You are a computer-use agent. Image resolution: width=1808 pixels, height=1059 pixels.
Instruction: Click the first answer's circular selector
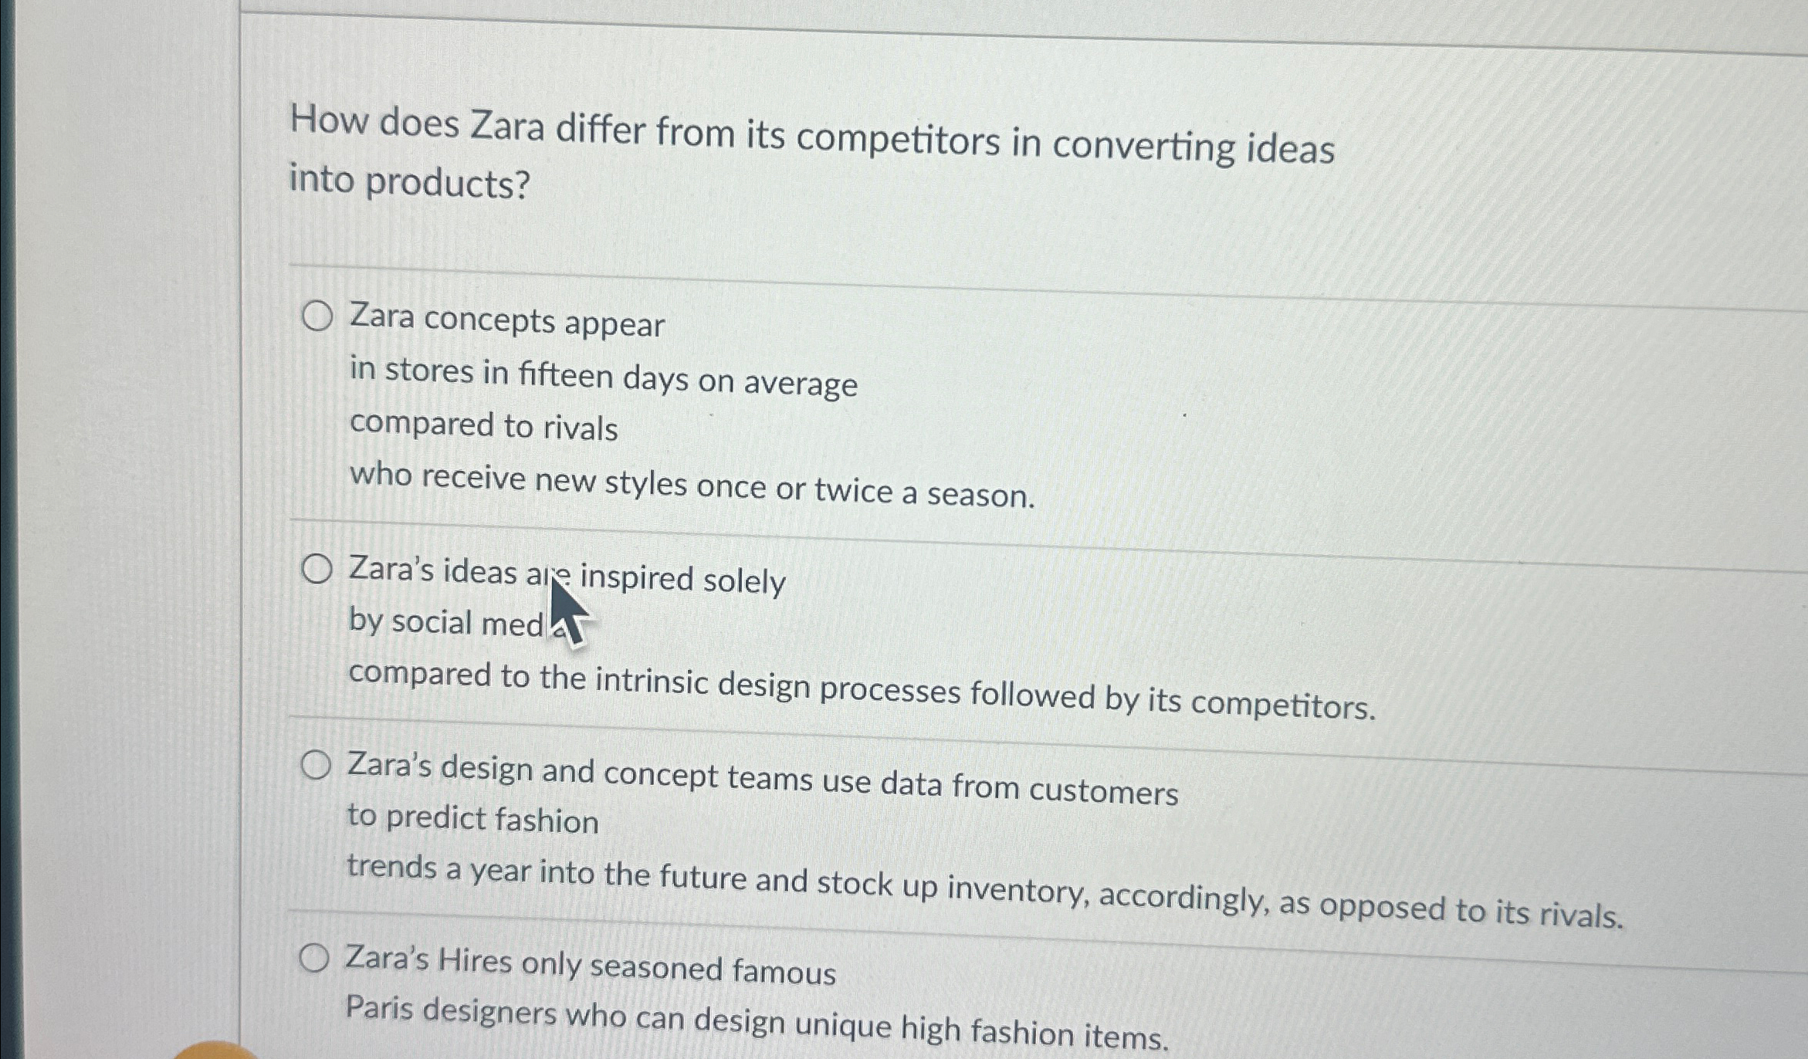[x=318, y=315]
